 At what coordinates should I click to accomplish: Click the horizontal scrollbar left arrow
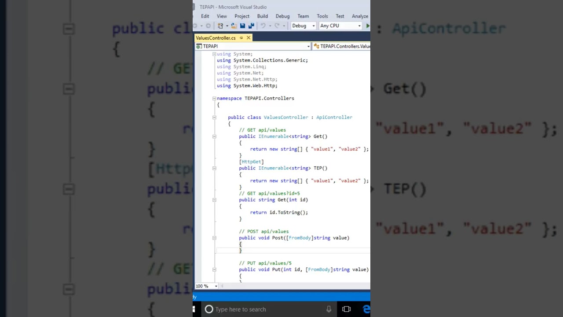222,286
